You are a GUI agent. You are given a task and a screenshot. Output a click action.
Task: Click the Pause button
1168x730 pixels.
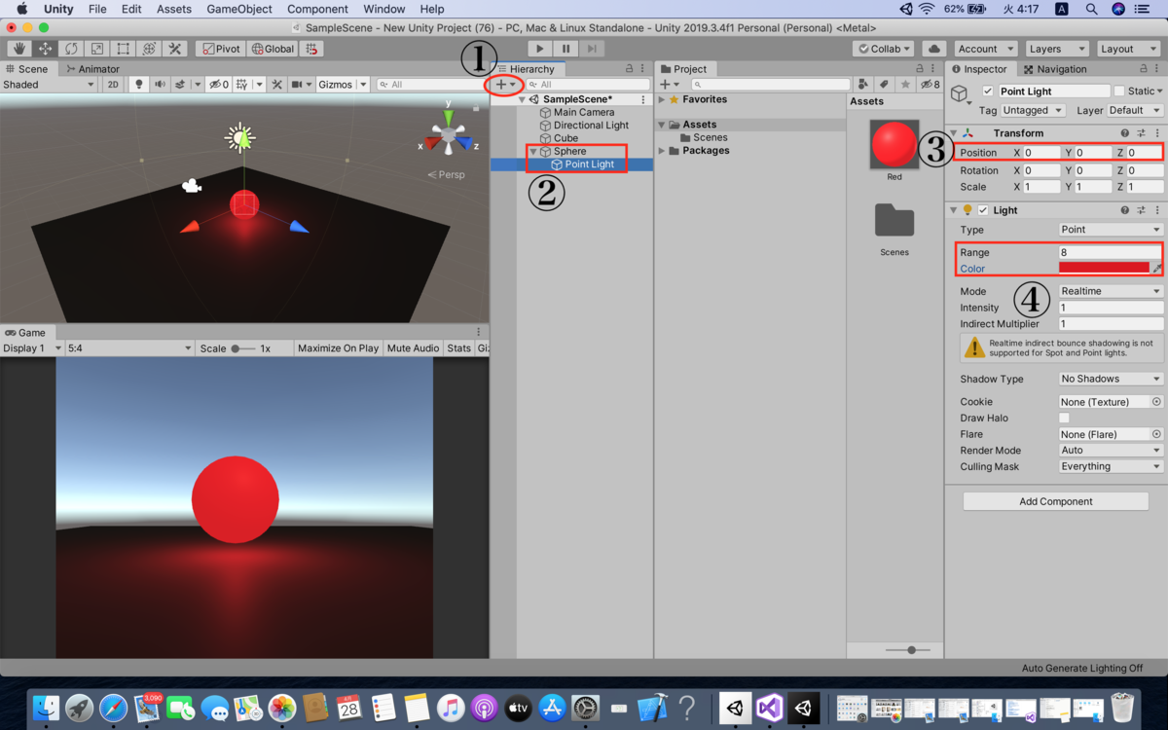point(566,49)
